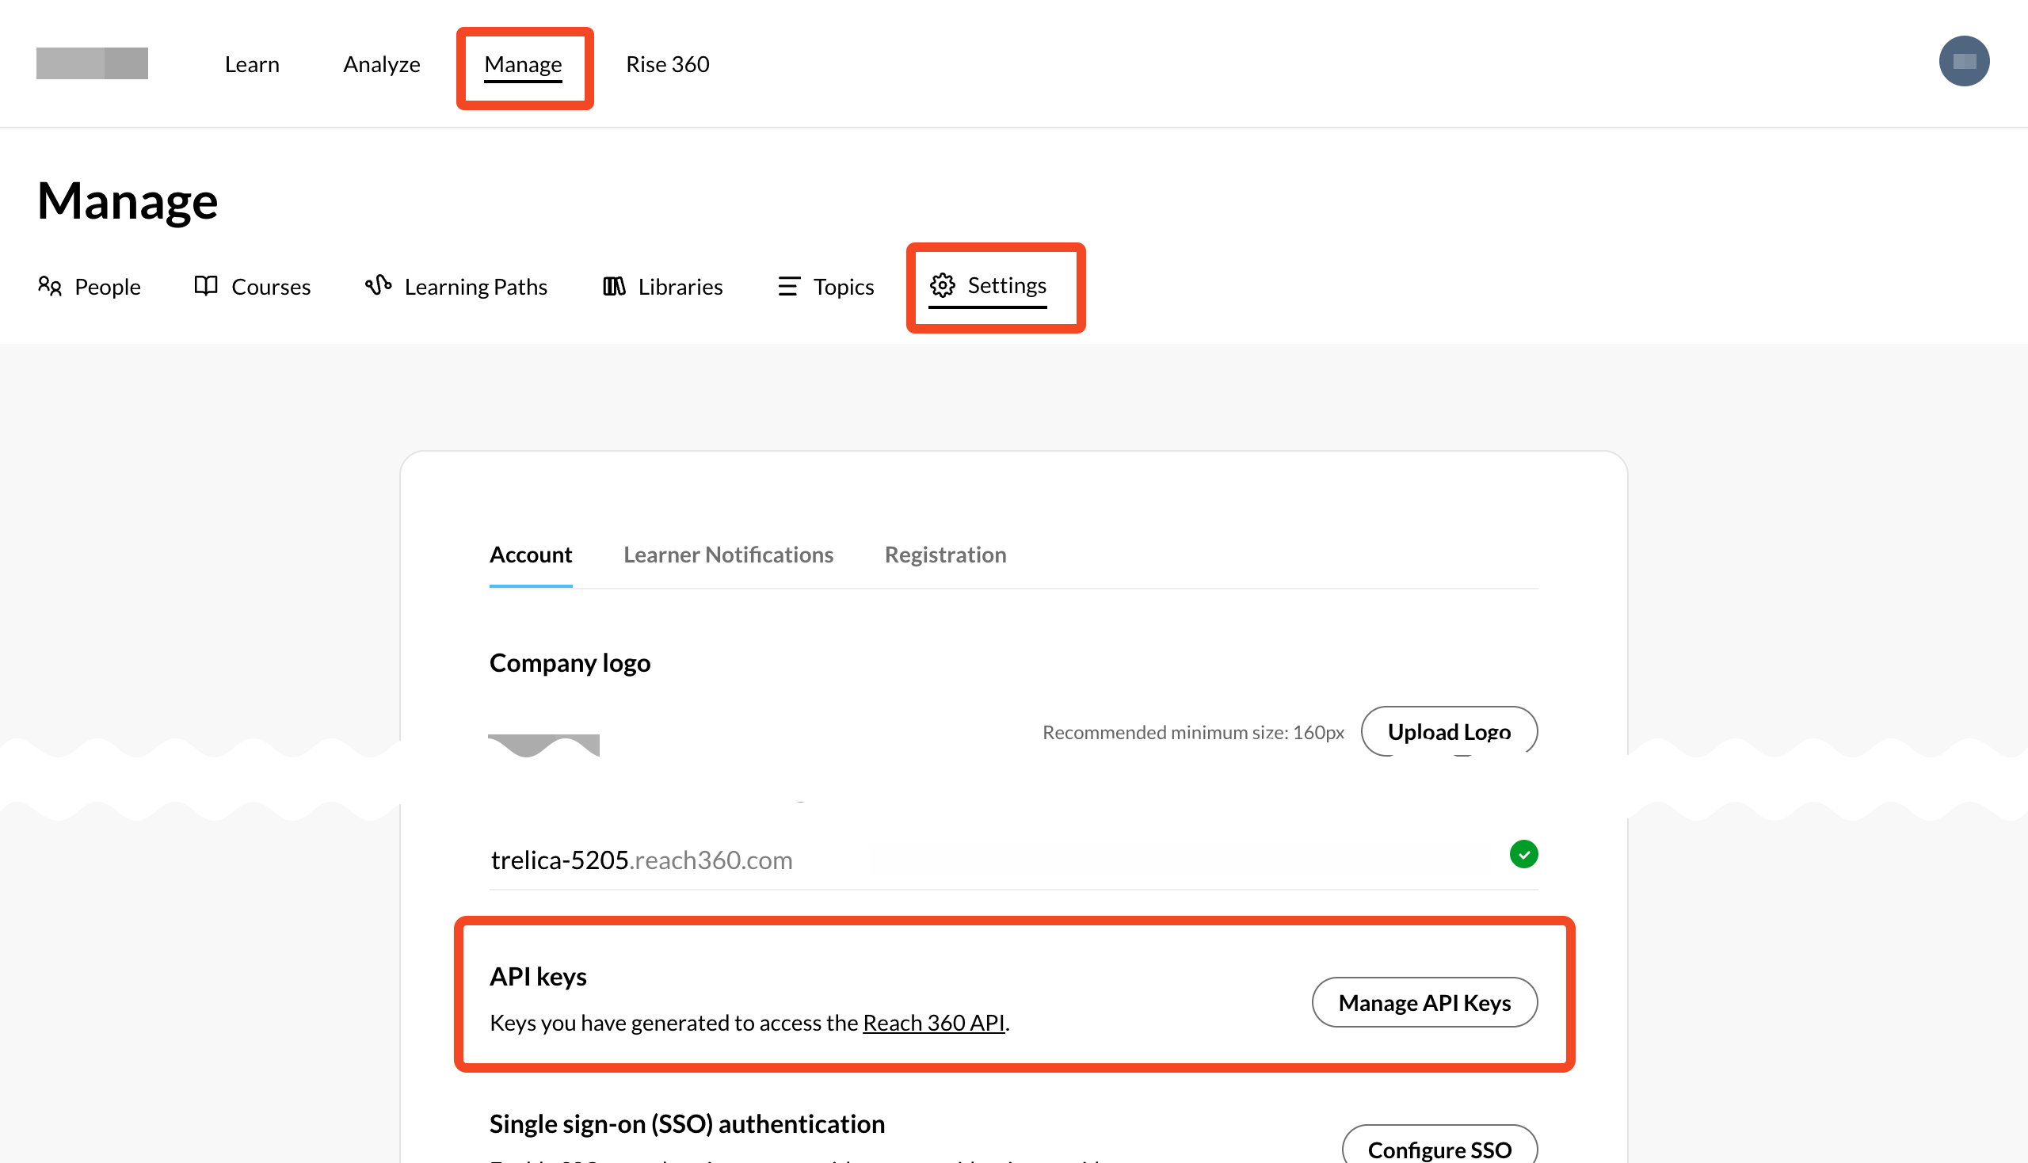Open Rise 360 from the navigation
The width and height of the screenshot is (2028, 1163).
668,64
